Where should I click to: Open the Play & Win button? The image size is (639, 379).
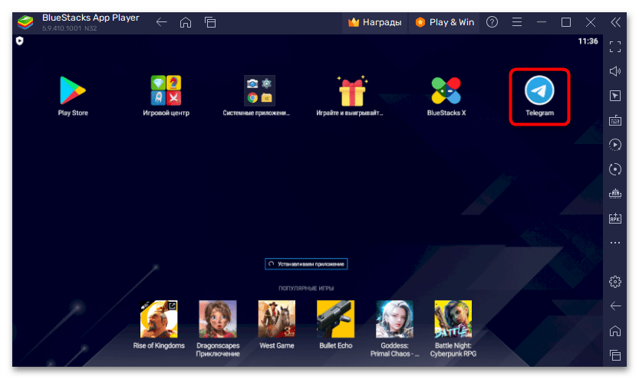pyautogui.click(x=445, y=22)
